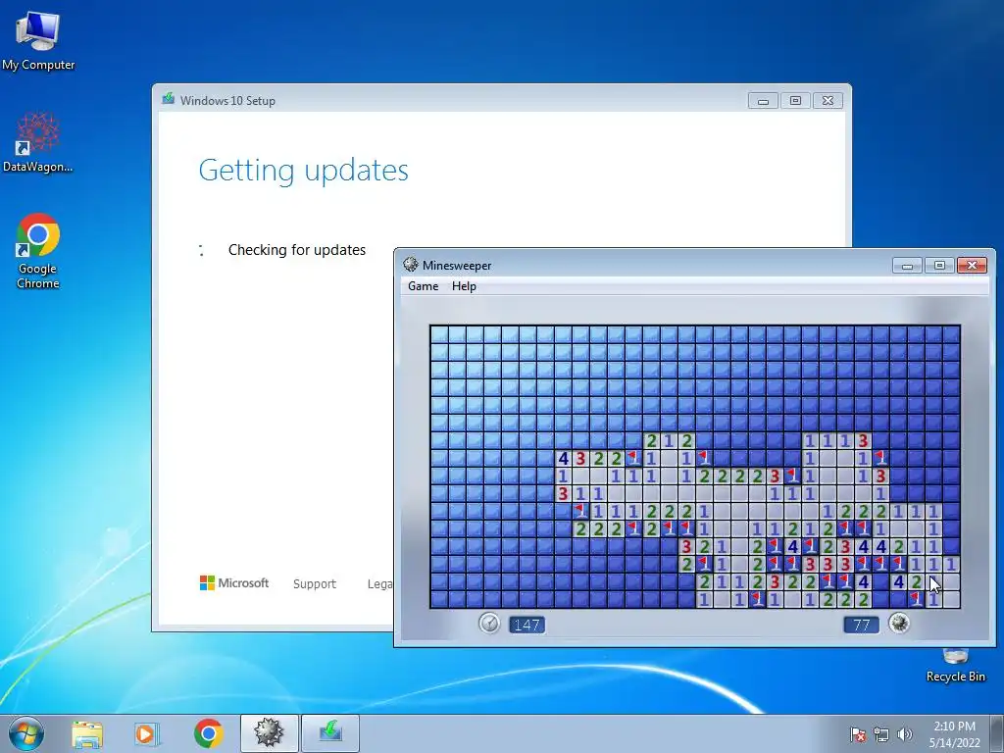This screenshot has width=1004, height=753.
Task: Select the Google Chrome desktop shortcut
Action: click(38, 251)
